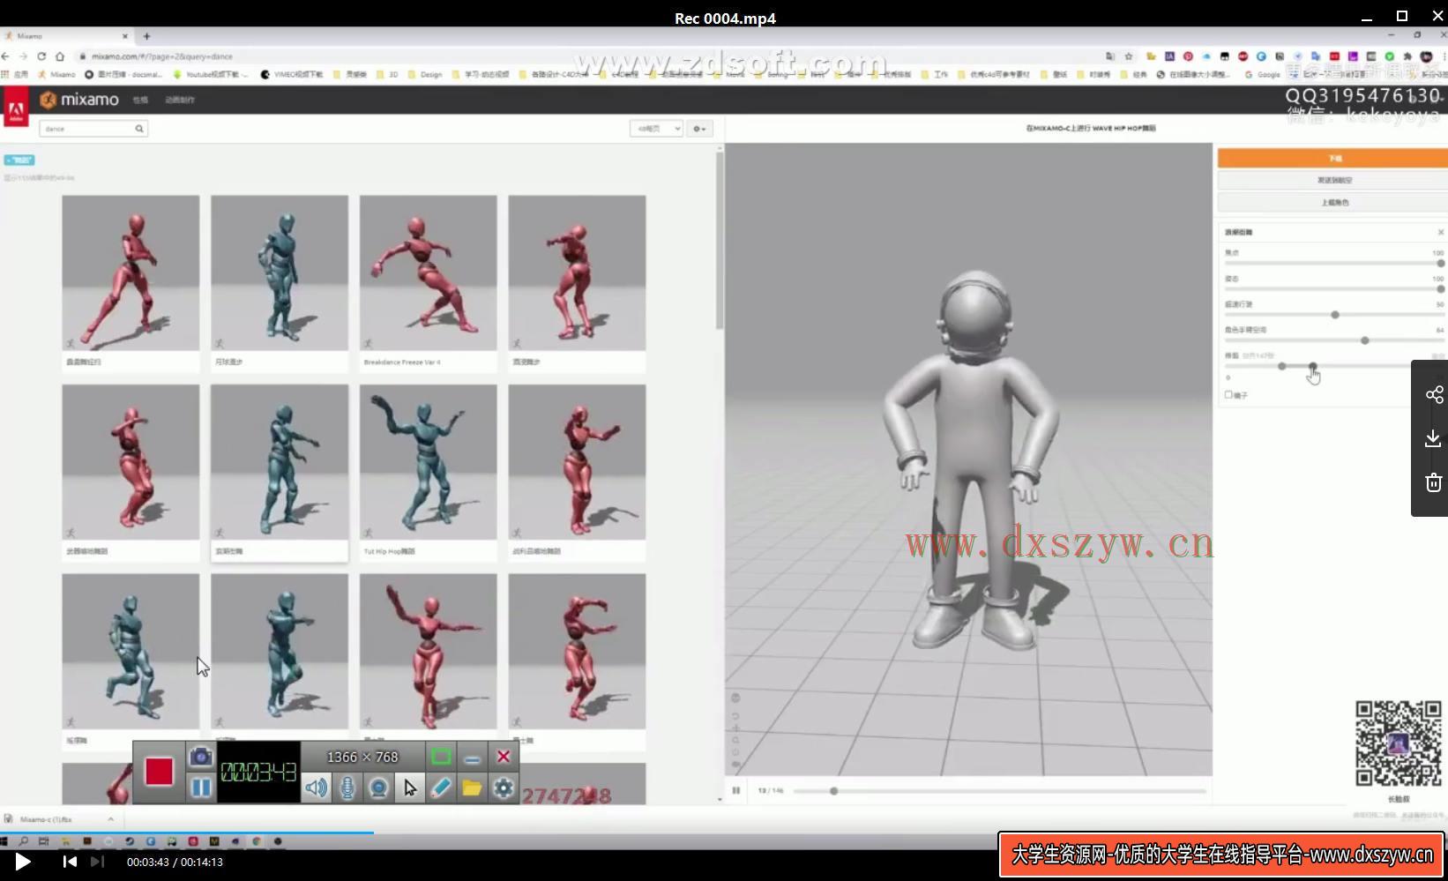Click the browser home icon
This screenshot has height=881, width=1448.
pos(60,56)
